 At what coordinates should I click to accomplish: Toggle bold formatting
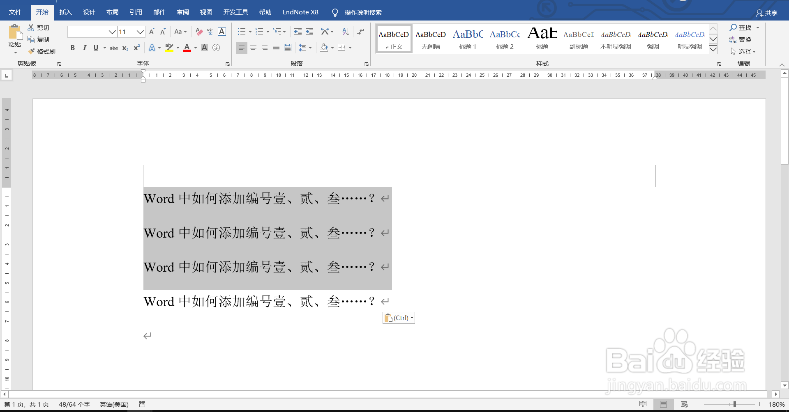(x=73, y=48)
